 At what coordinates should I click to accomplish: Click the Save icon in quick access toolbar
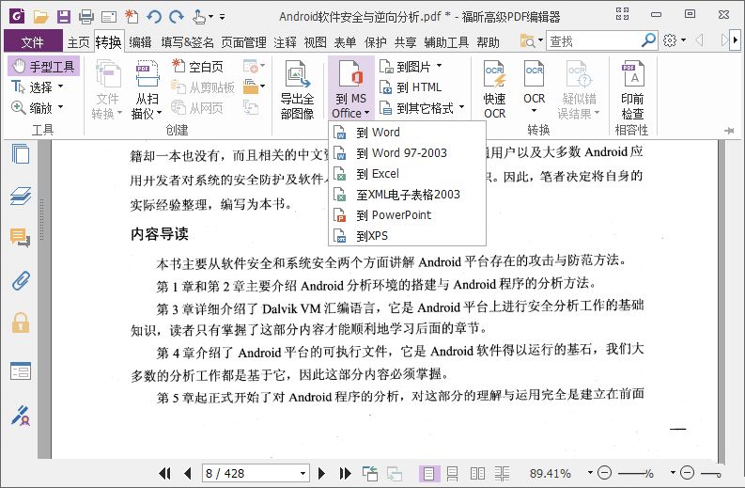(63, 16)
